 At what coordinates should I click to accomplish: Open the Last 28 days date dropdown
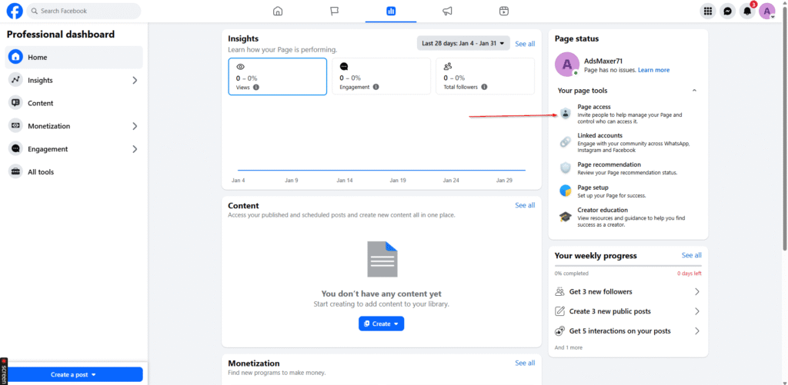pos(463,44)
